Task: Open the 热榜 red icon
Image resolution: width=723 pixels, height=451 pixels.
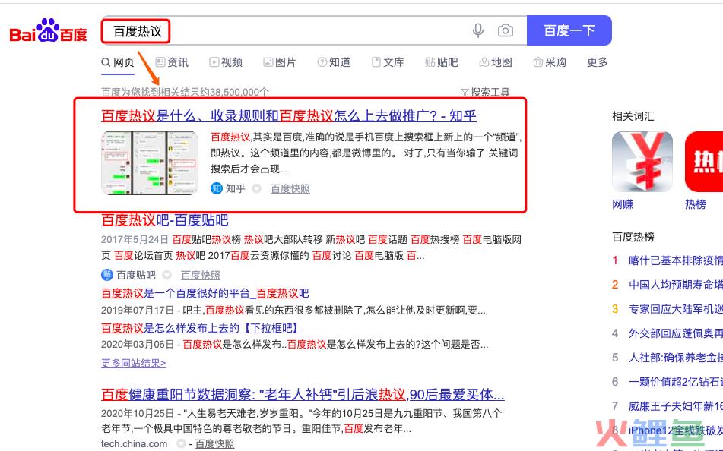Action: click(704, 162)
